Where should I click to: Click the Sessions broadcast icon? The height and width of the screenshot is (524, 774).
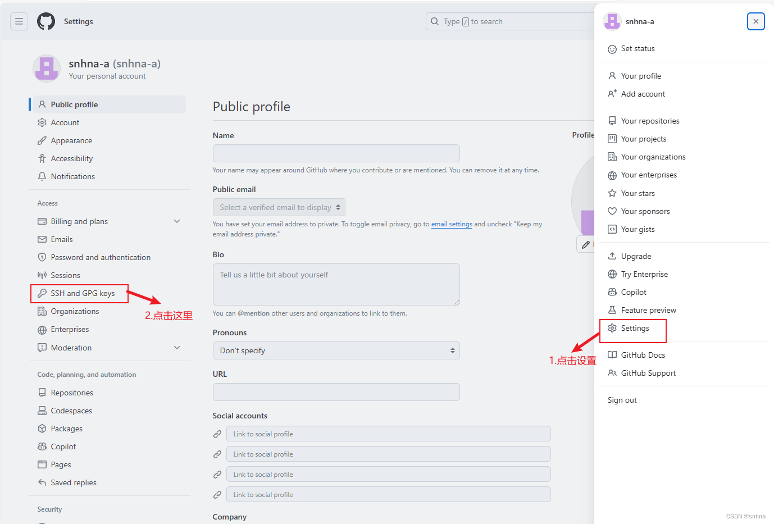coord(42,275)
